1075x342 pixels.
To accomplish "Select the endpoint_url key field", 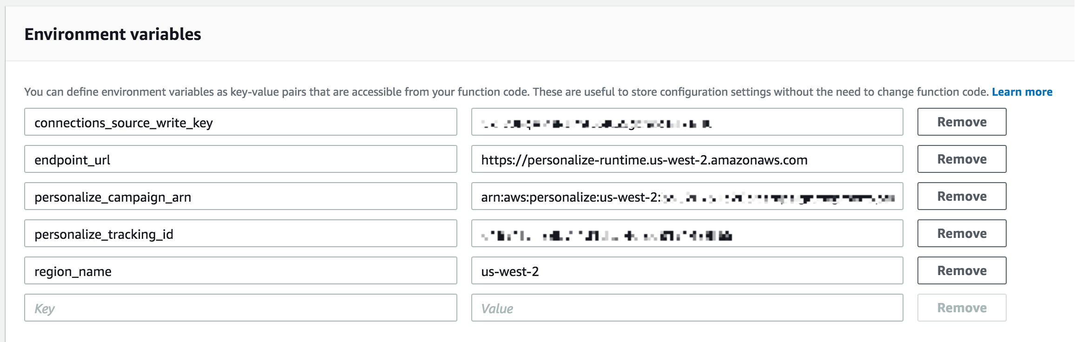I will pyautogui.click(x=240, y=159).
